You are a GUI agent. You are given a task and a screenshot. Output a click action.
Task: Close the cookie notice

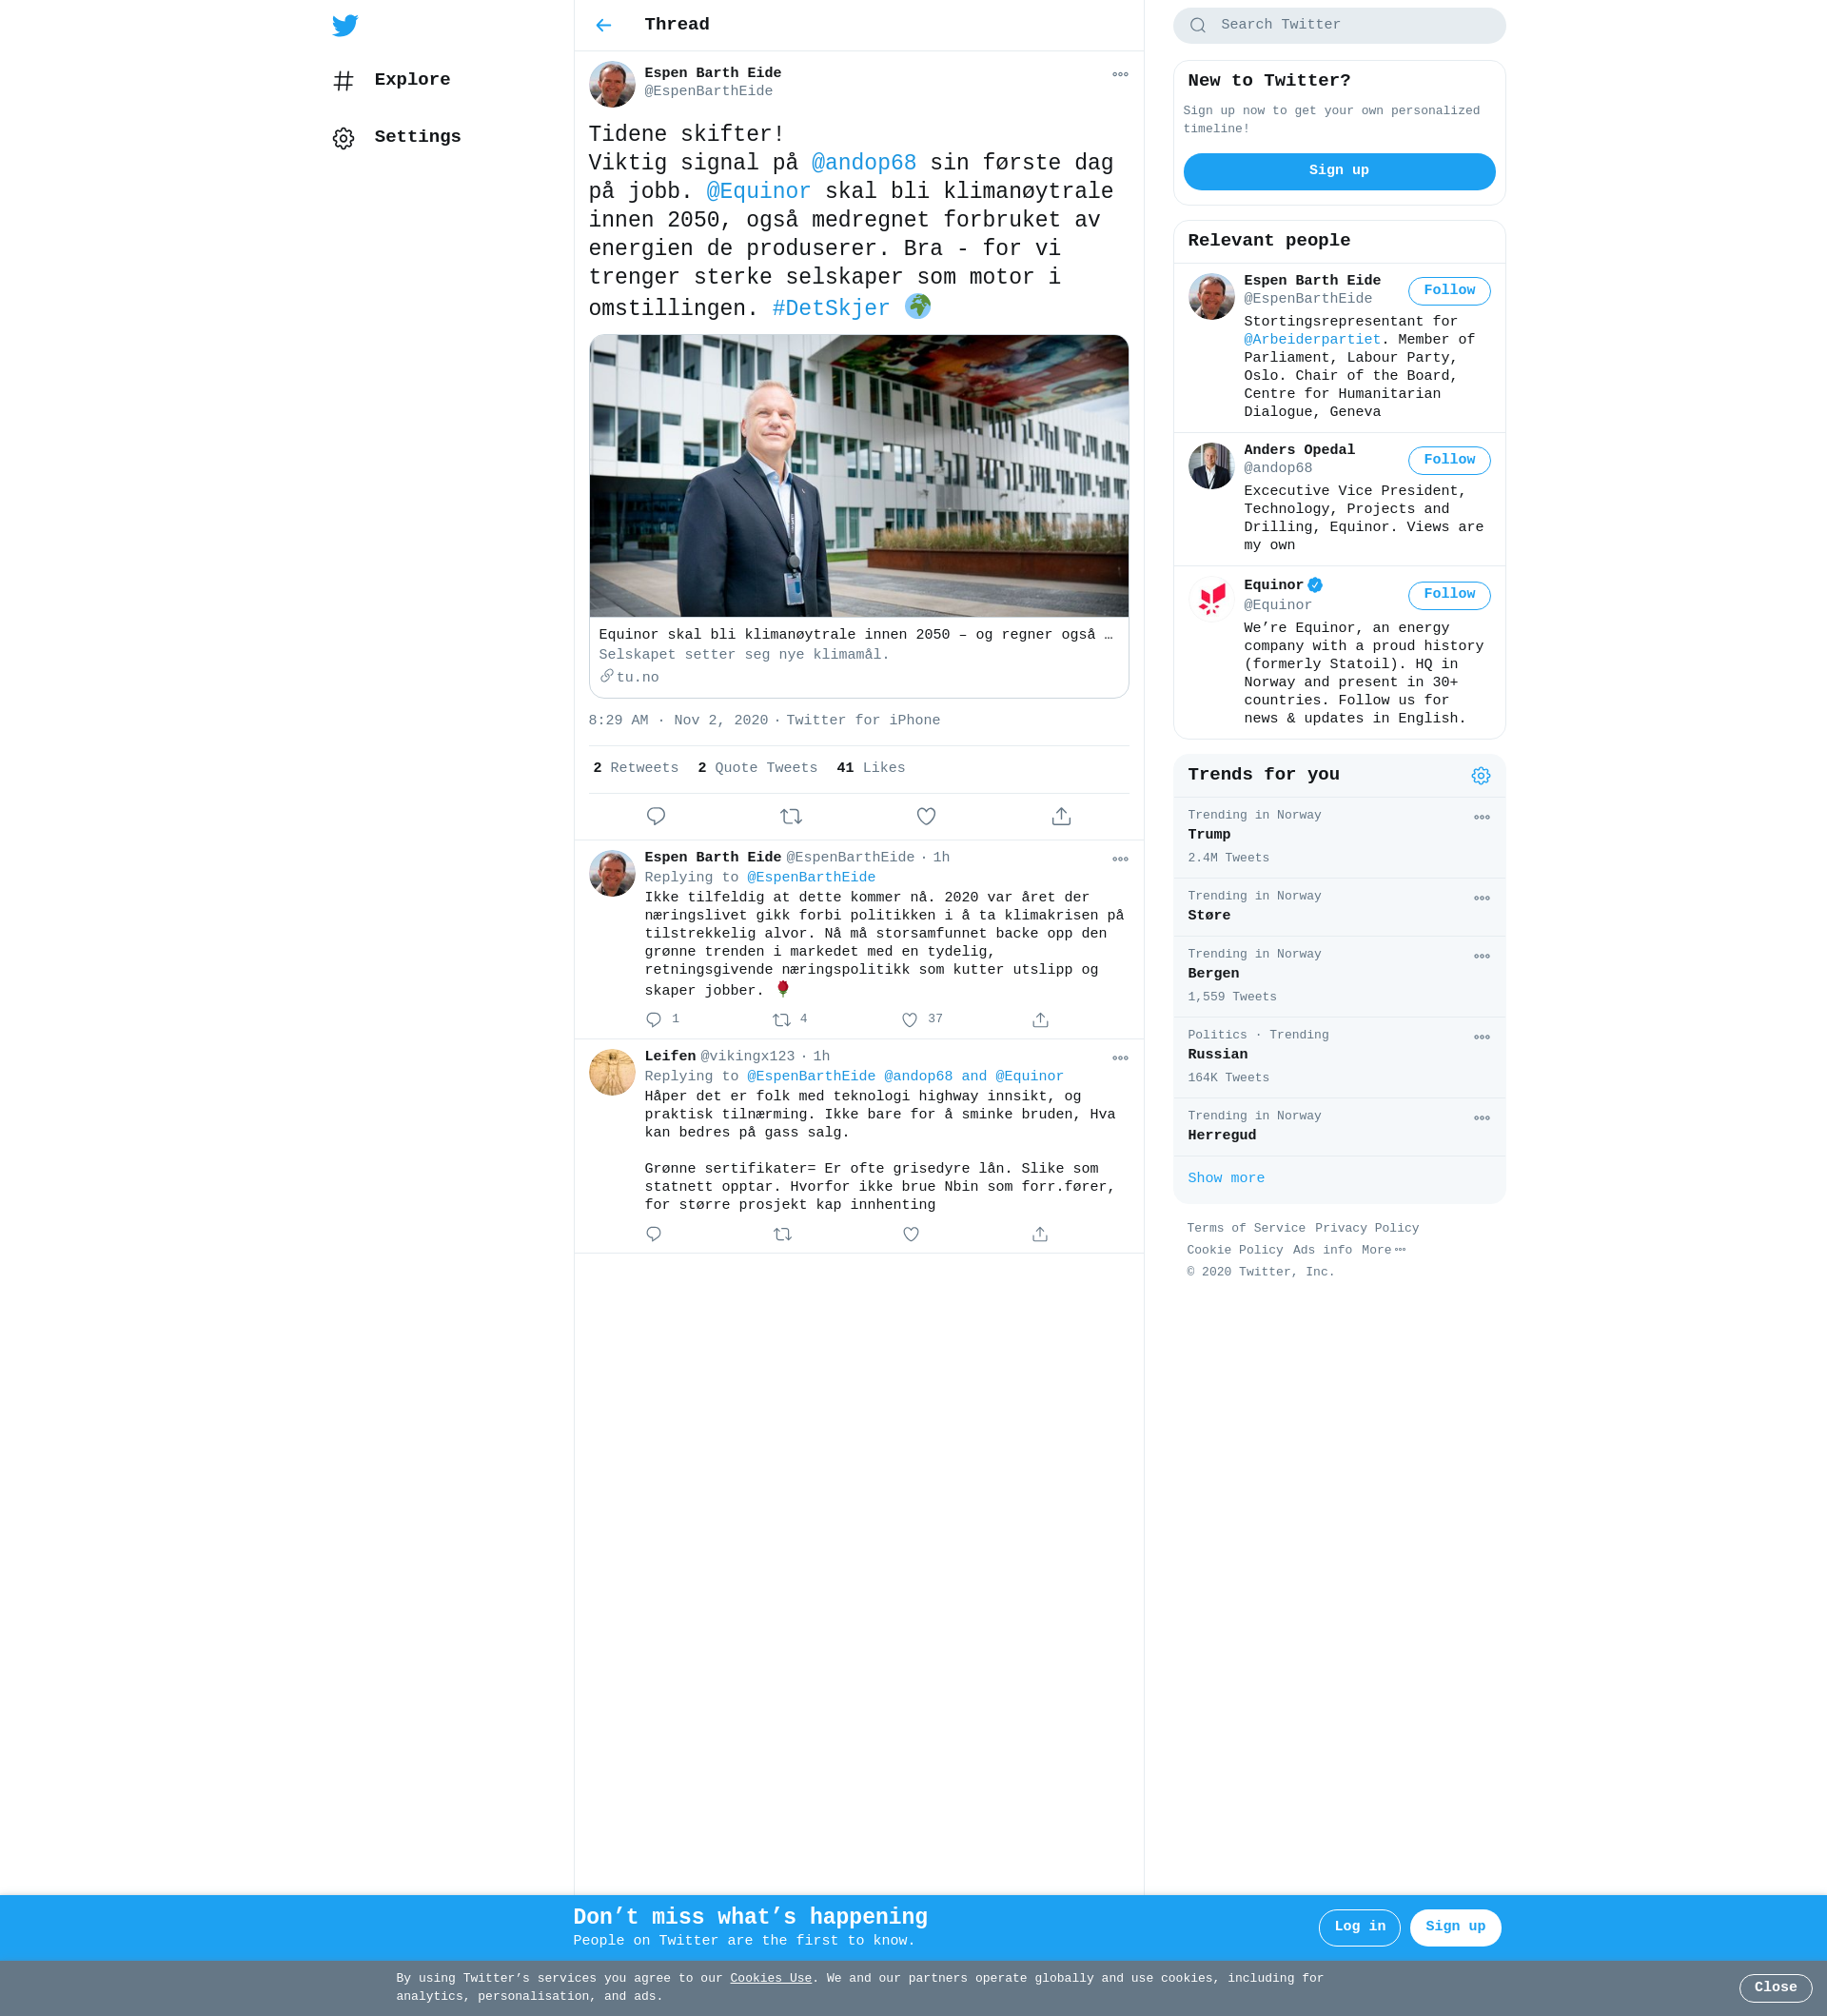pos(1775,1988)
